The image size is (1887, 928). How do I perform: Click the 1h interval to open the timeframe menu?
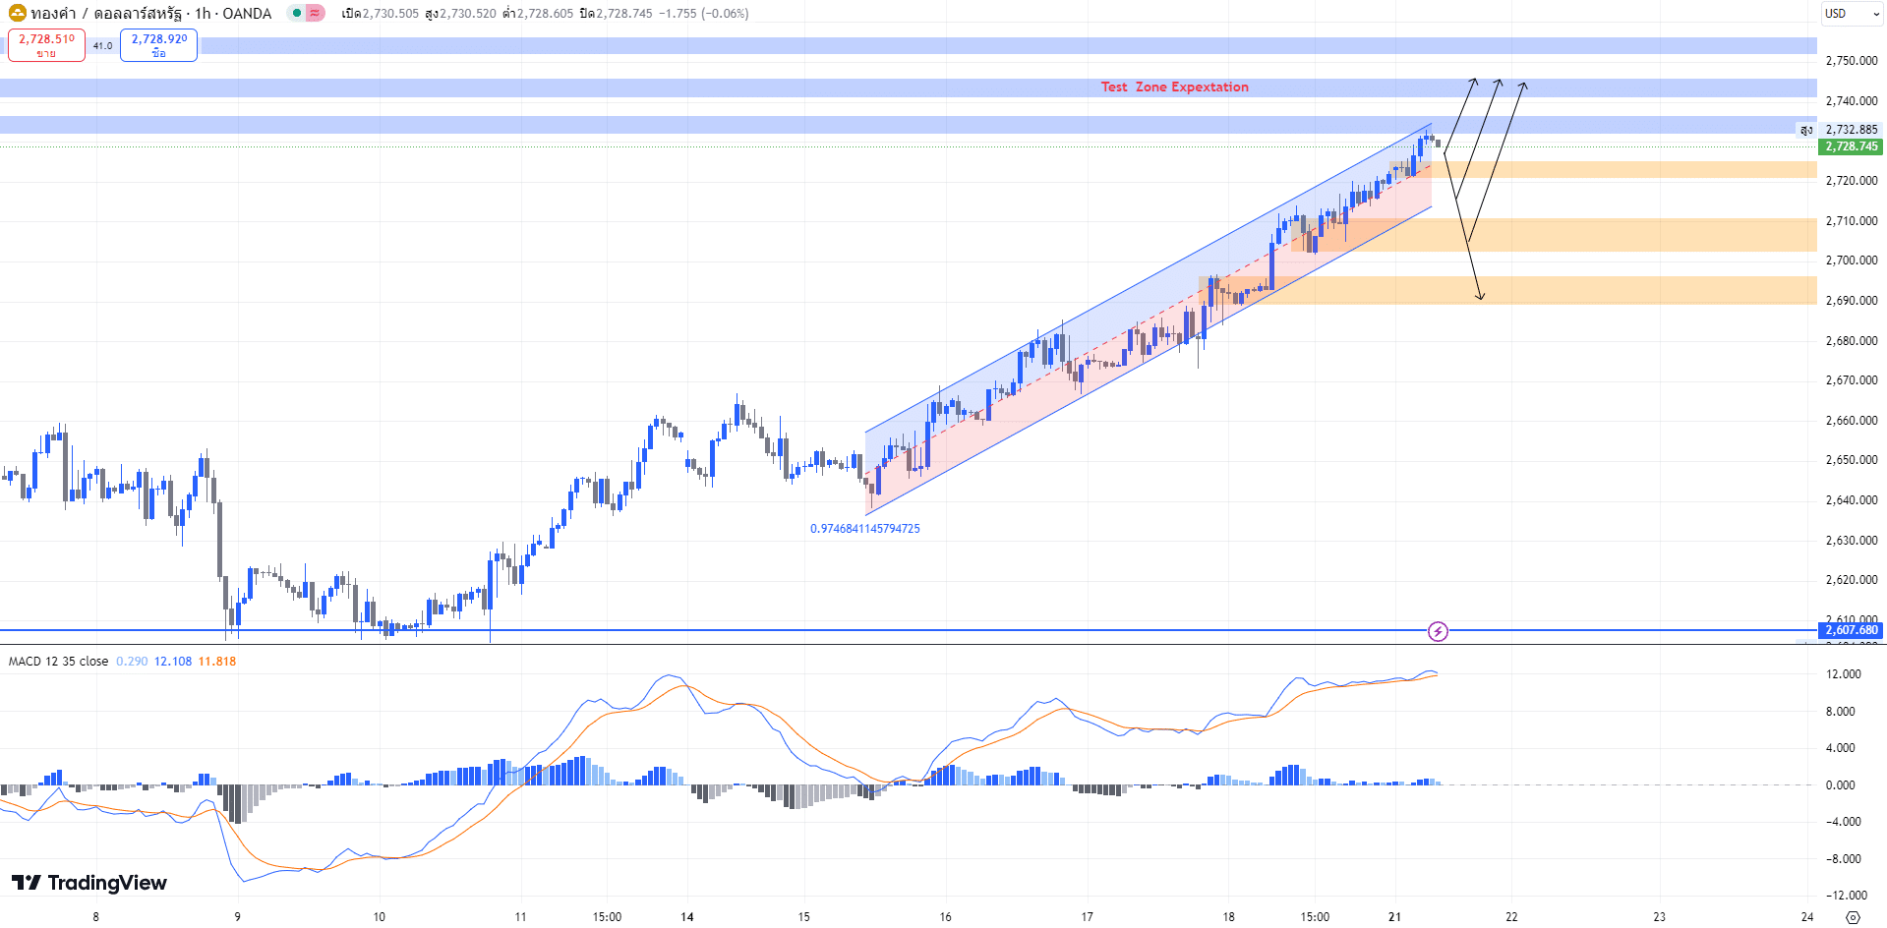click(201, 13)
